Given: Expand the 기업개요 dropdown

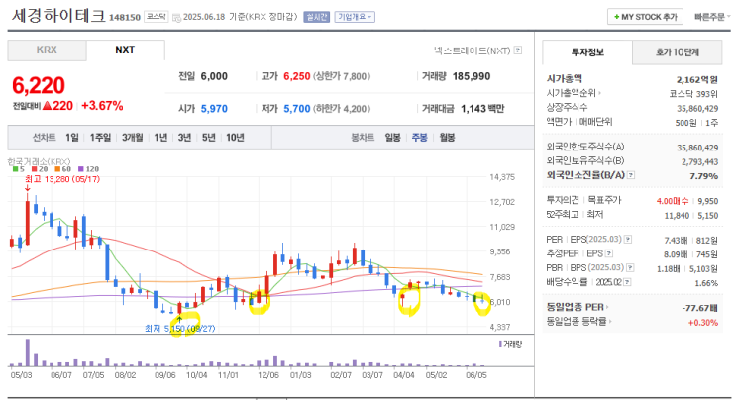Looking at the screenshot, I should [x=355, y=17].
